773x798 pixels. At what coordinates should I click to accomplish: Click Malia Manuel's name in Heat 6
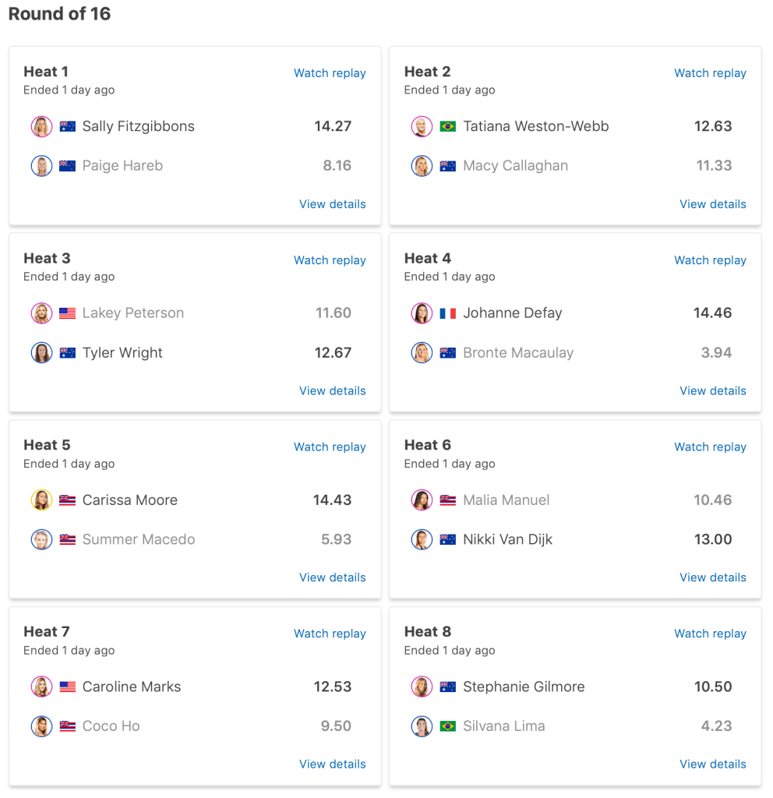[x=506, y=500]
